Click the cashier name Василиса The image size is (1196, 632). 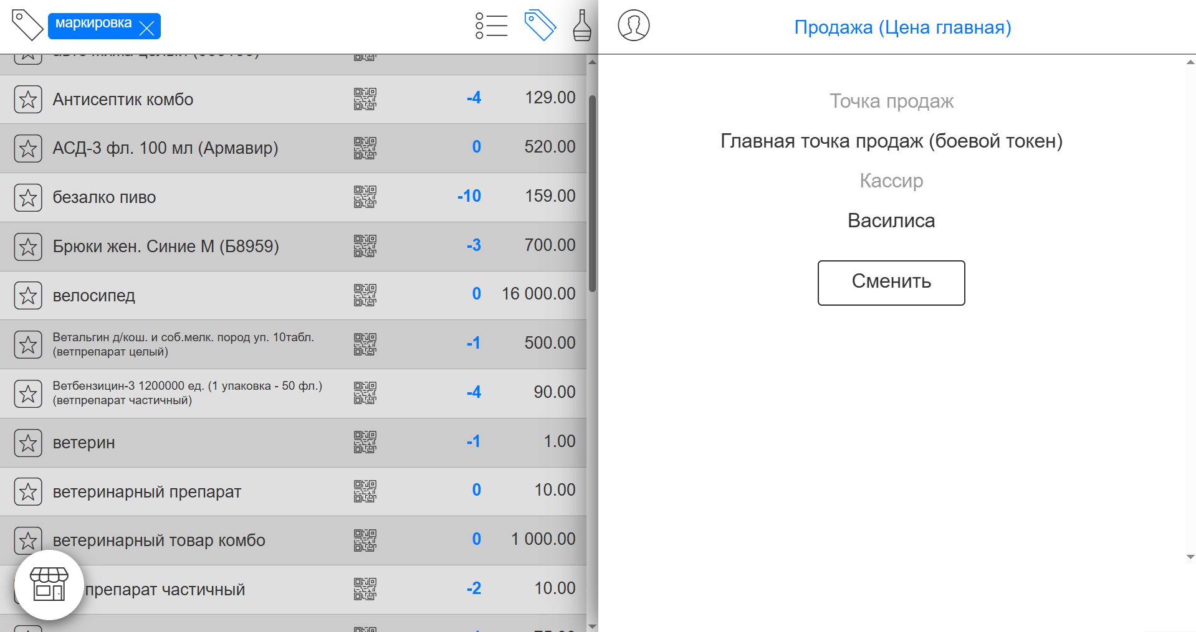coord(891,221)
